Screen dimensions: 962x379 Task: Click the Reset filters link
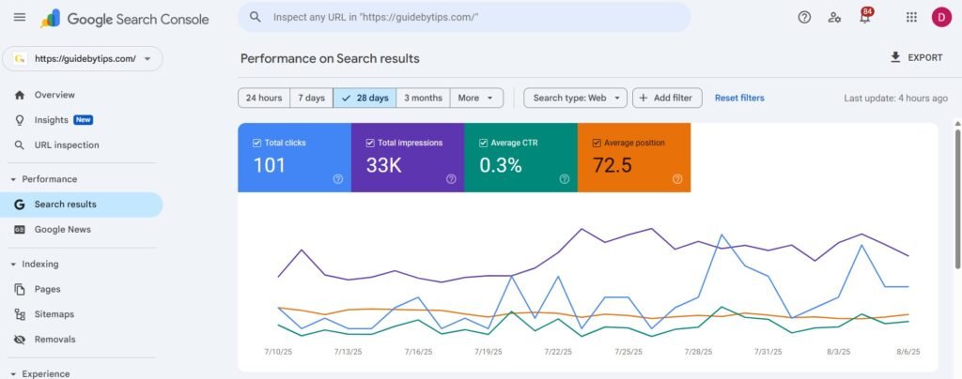(x=739, y=98)
